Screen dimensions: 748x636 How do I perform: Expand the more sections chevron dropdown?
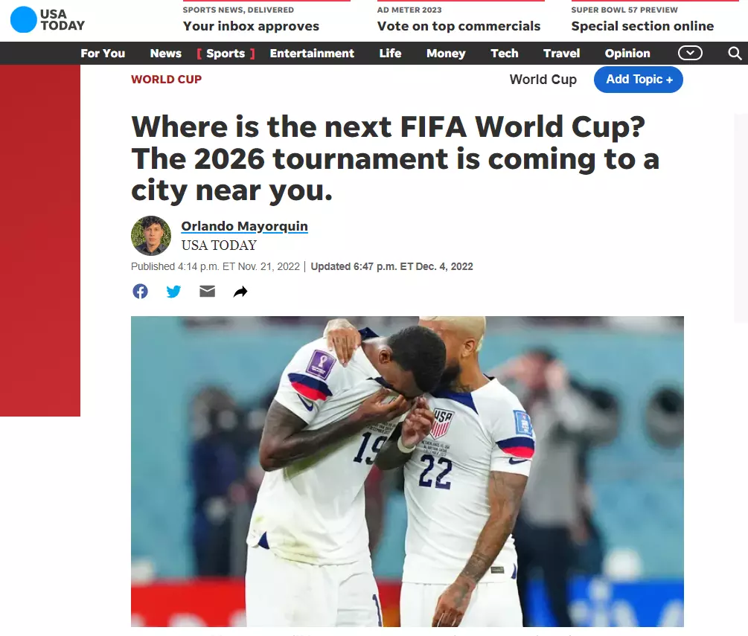pyautogui.click(x=690, y=53)
